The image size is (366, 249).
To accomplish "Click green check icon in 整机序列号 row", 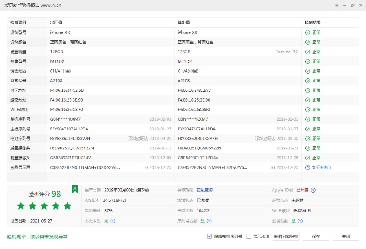I will (x=308, y=119).
